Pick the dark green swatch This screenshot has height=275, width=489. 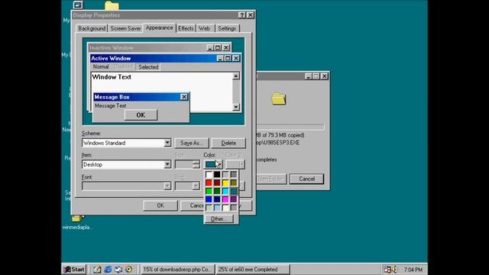(x=217, y=191)
